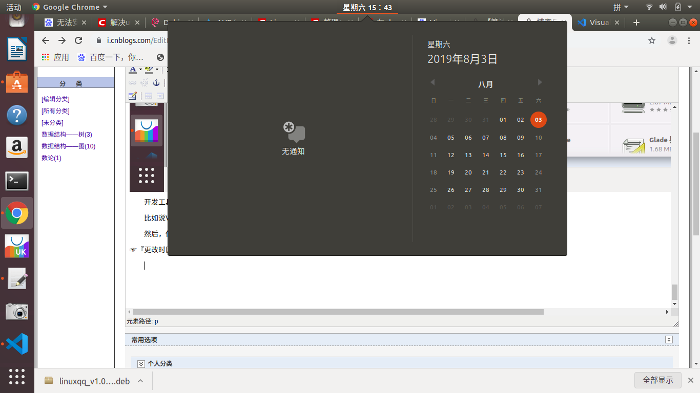
Task: Open the 百度一下 bookmark
Action: click(x=111, y=57)
